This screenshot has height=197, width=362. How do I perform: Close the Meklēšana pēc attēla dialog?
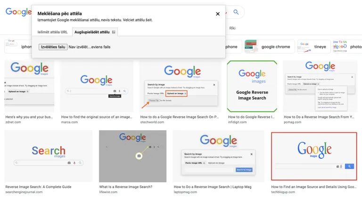coord(218,14)
